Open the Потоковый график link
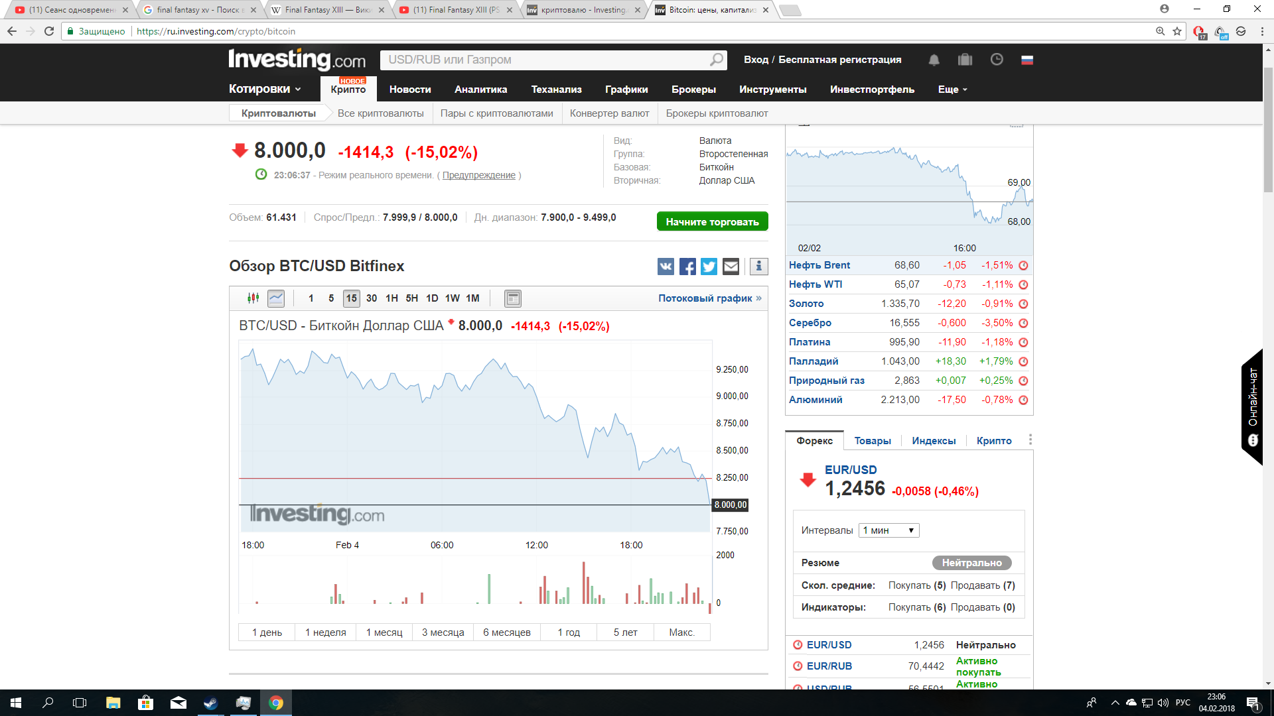Image resolution: width=1274 pixels, height=716 pixels. [x=710, y=298]
